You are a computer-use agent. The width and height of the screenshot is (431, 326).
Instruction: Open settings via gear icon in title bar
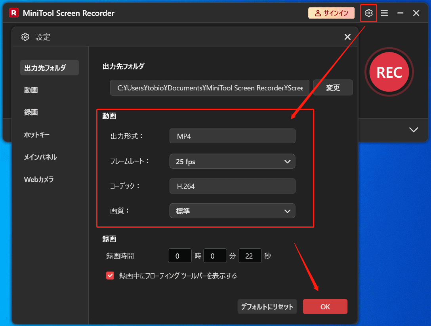[x=368, y=13]
